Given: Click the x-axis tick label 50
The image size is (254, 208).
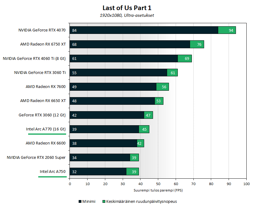Looking at the screenshot, I should coord(158,184).
